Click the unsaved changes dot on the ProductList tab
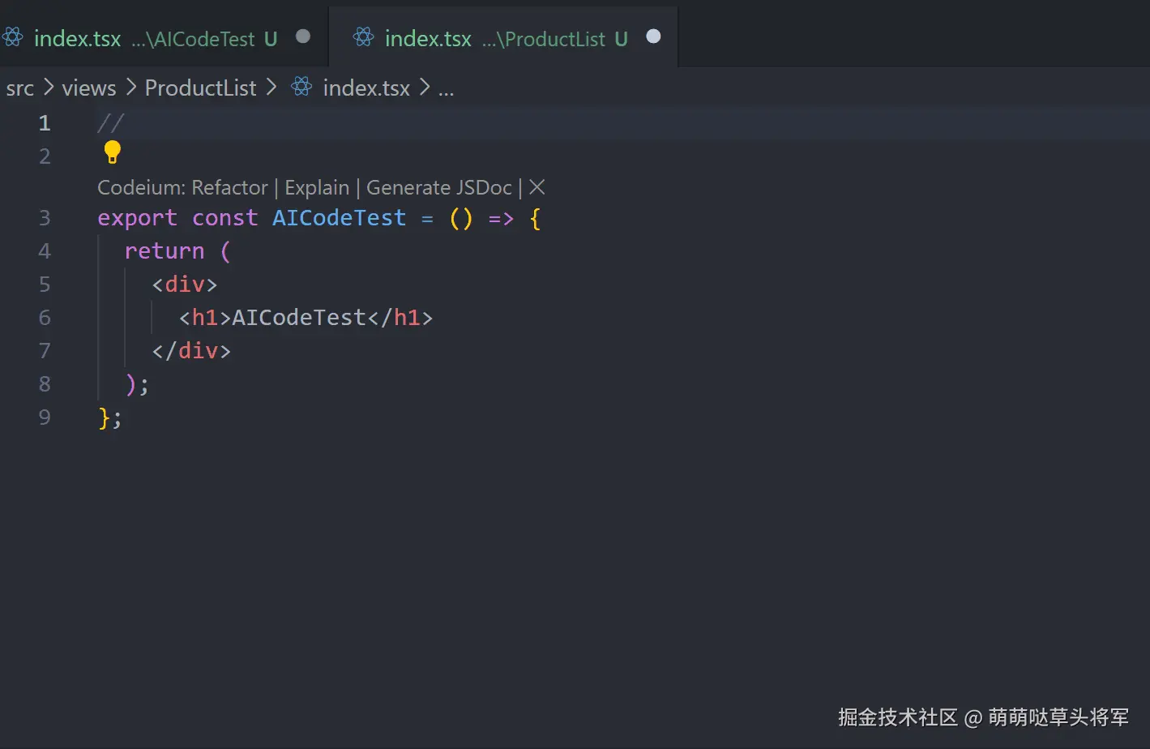The image size is (1150, 749). coord(653,36)
